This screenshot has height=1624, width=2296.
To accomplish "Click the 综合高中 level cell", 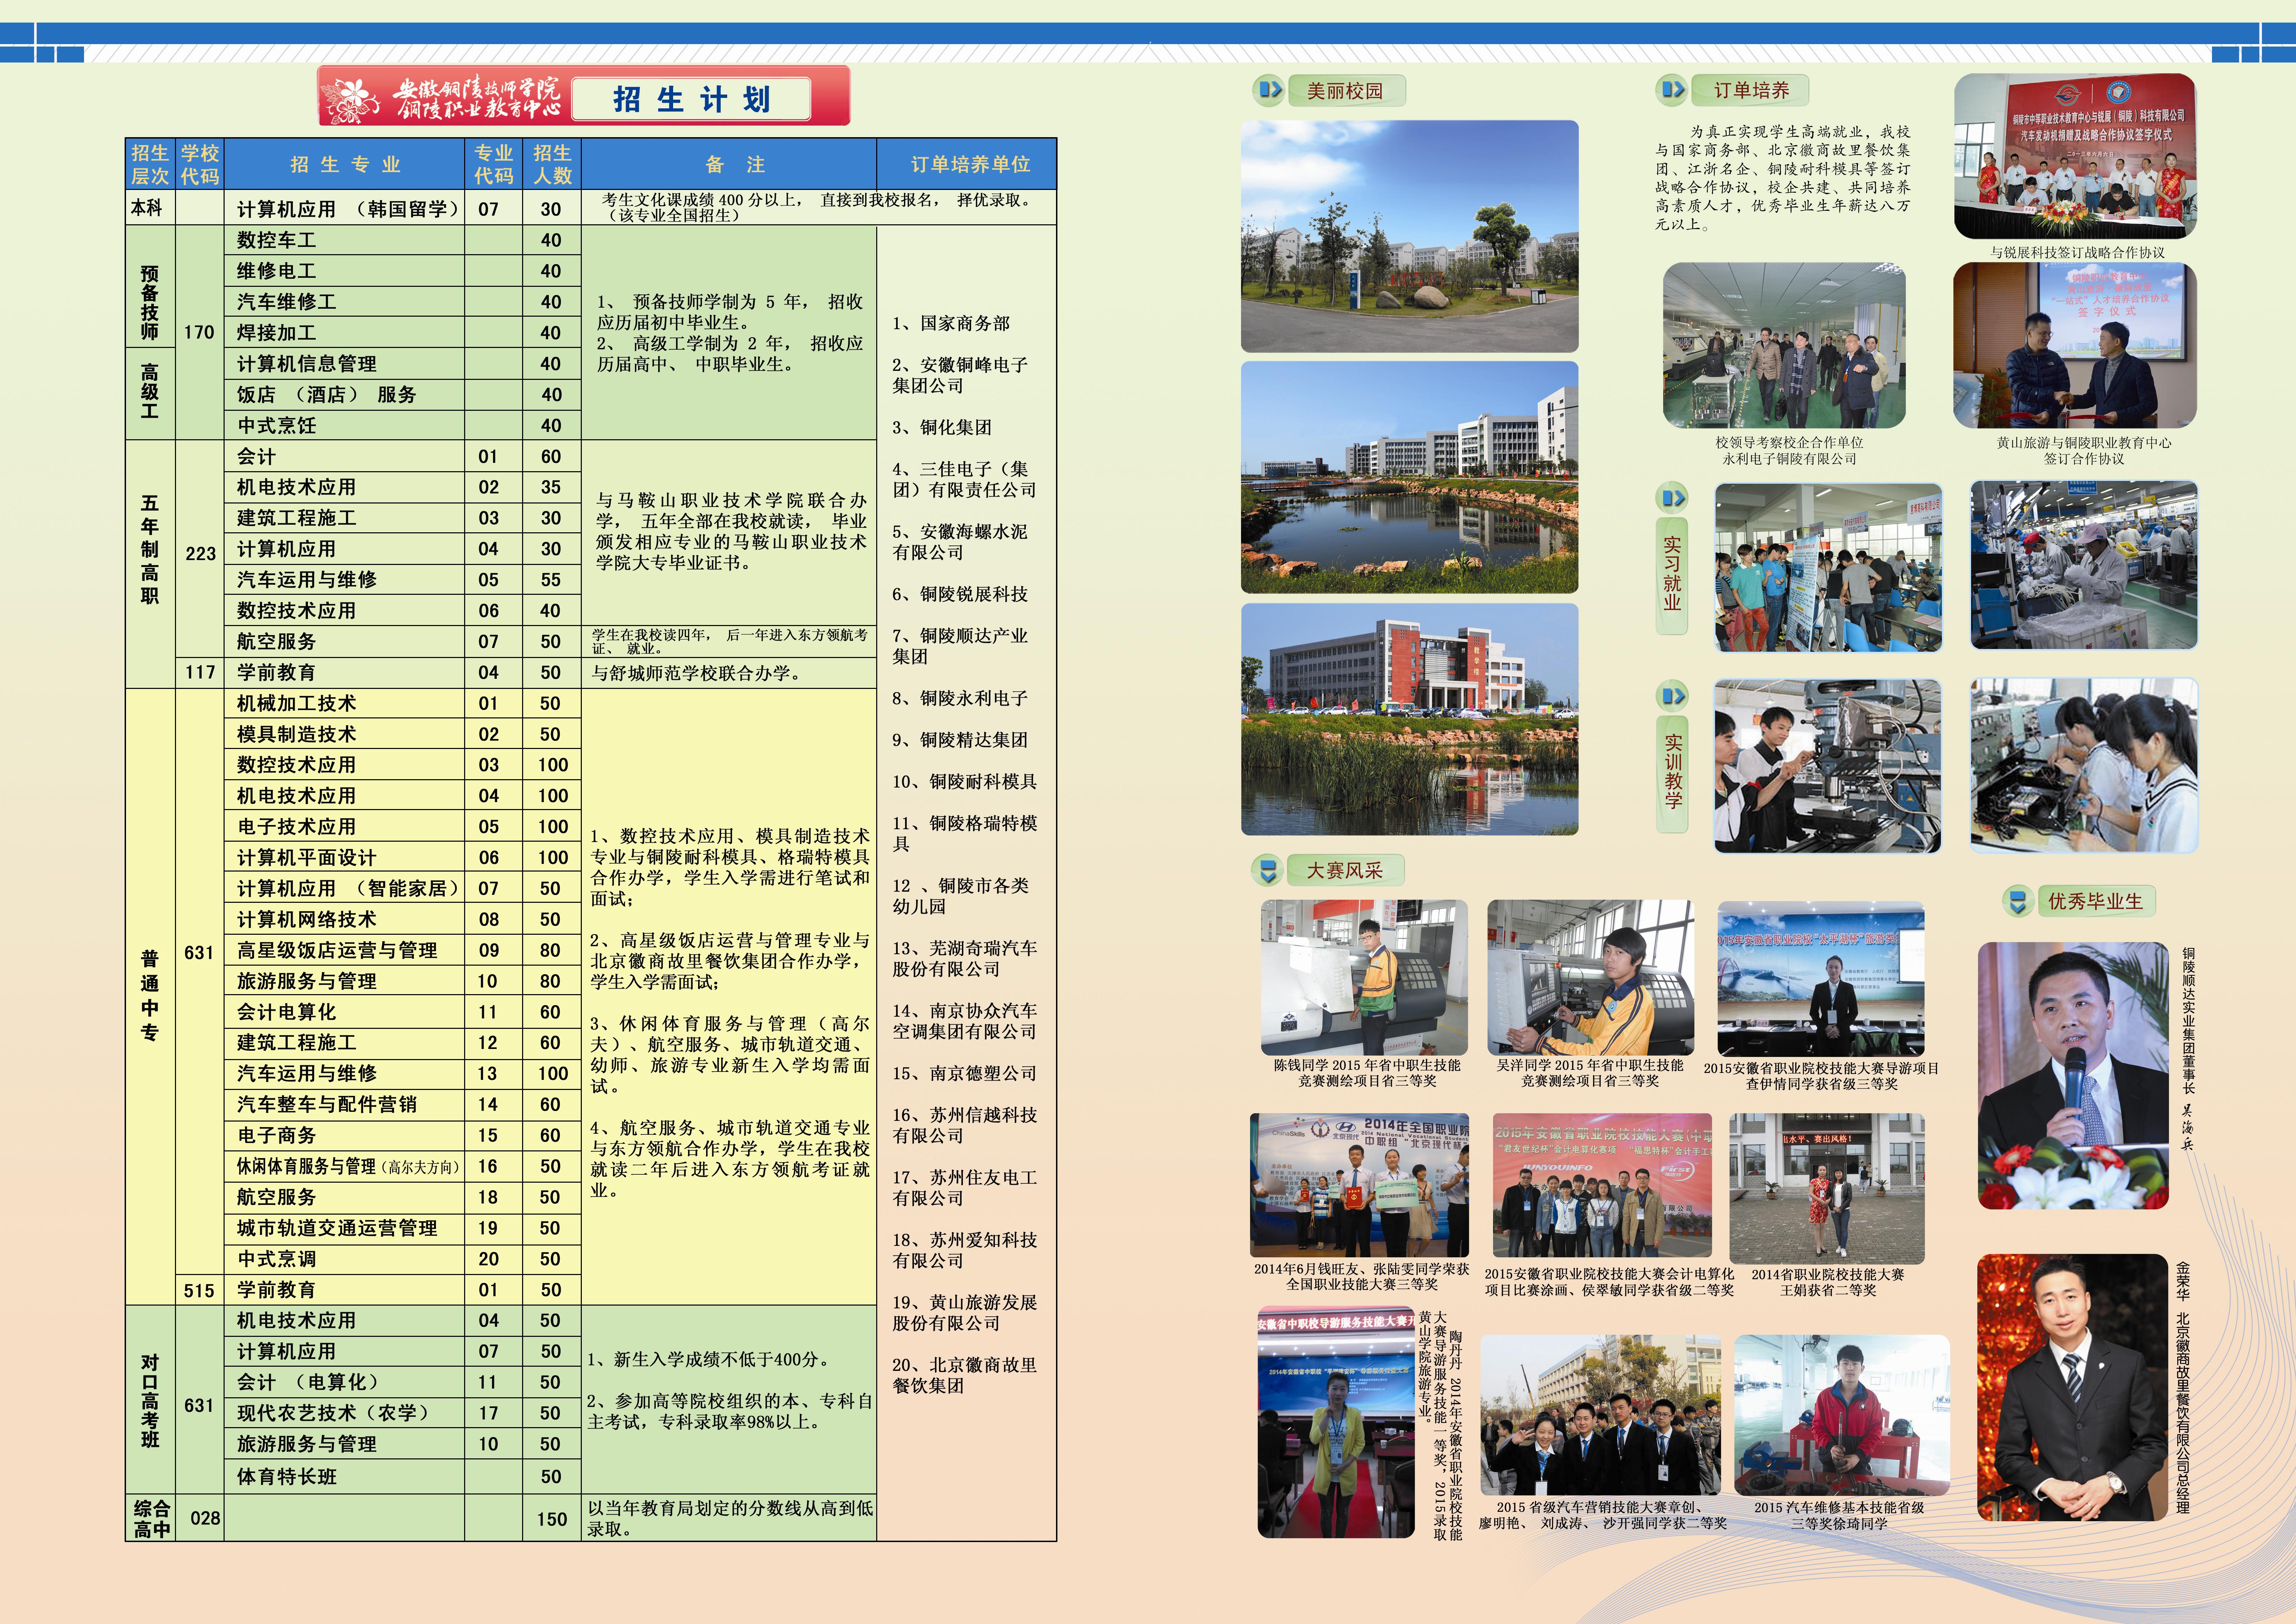I will click(150, 1518).
